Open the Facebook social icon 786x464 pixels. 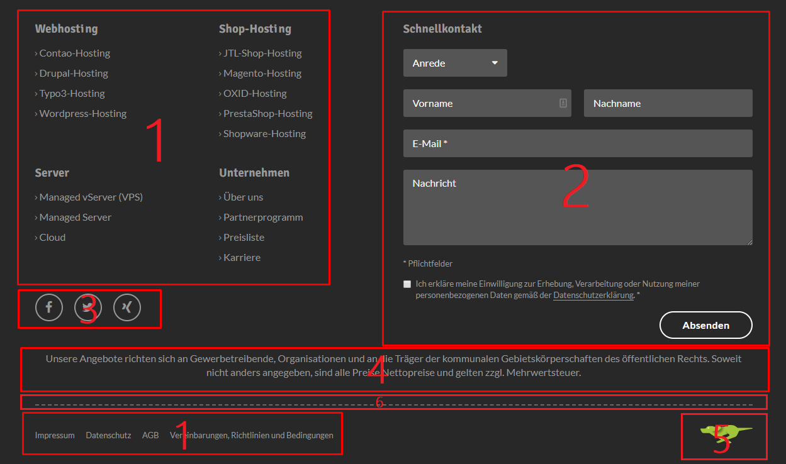coord(49,307)
